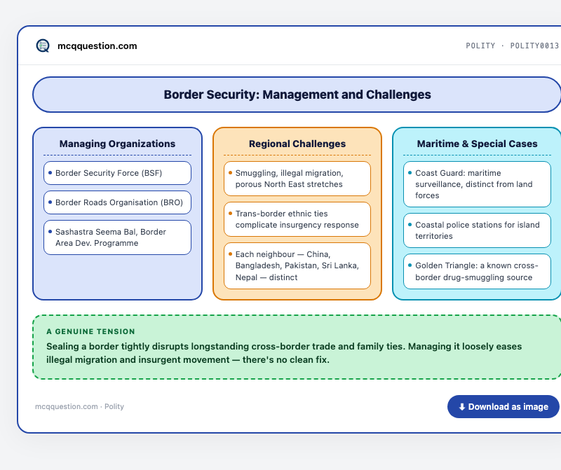
Task: Select the A GENUINE TENSION label
Action: [91, 331]
